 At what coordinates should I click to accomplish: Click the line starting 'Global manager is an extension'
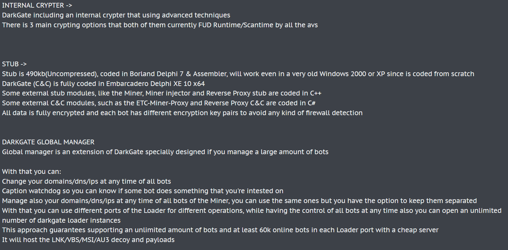coord(165,152)
